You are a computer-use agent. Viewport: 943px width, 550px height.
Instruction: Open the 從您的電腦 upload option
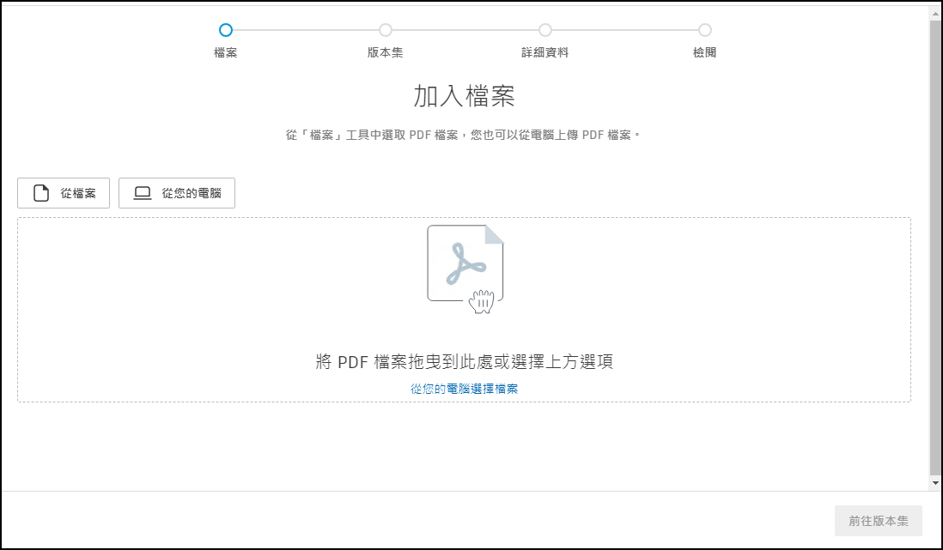pyautogui.click(x=176, y=192)
